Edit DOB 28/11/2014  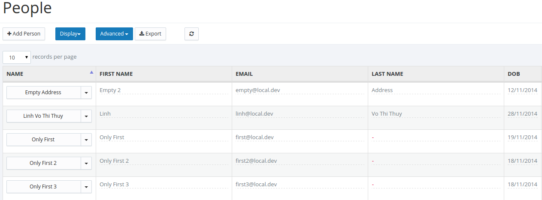coord(522,114)
